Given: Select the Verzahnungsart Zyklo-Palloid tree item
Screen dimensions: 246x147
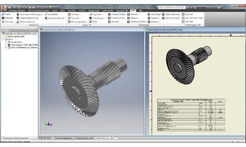Looking at the screenshot, I should click(23, 45).
